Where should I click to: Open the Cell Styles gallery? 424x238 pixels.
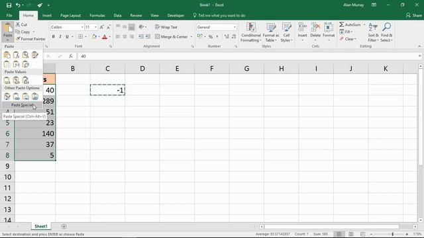[x=286, y=32]
